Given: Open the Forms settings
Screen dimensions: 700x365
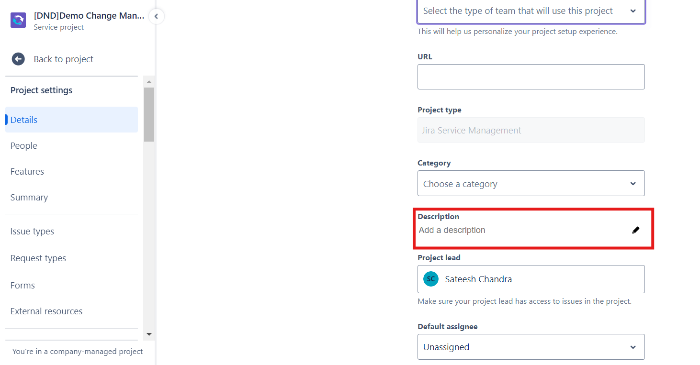Looking at the screenshot, I should click(x=22, y=285).
